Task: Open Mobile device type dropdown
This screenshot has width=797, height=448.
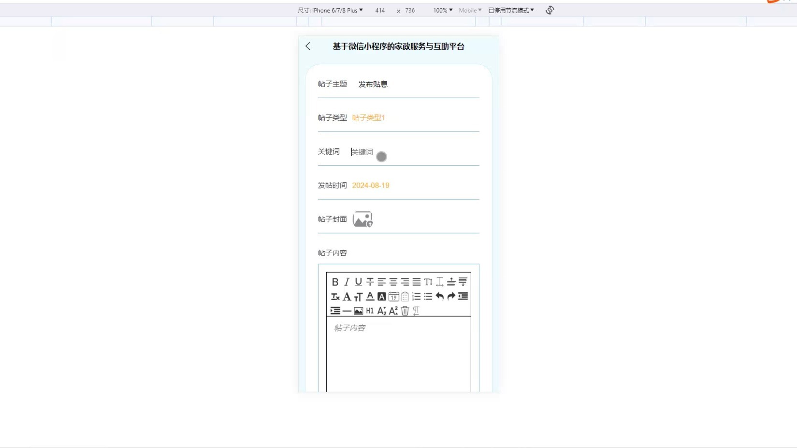Action: (x=470, y=10)
